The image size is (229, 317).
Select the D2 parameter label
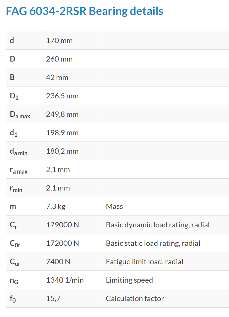click(x=14, y=96)
